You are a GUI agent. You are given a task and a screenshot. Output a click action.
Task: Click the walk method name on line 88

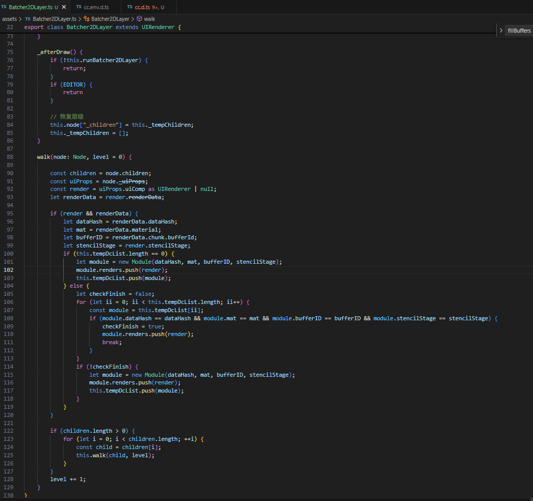(x=43, y=157)
